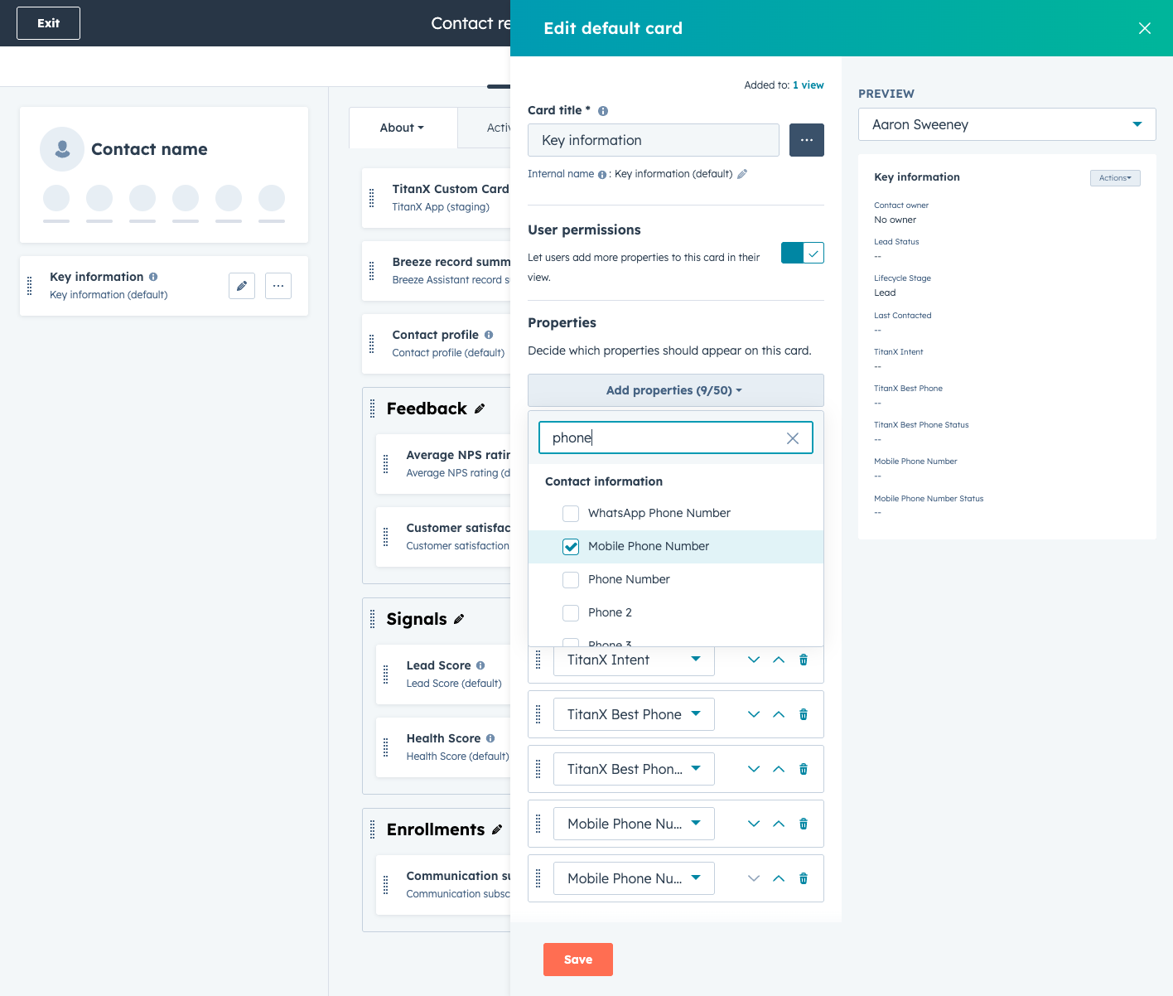The height and width of the screenshot is (996, 1173).
Task: Collapse the Add properties (9/50) dropdown
Action: [x=676, y=390]
